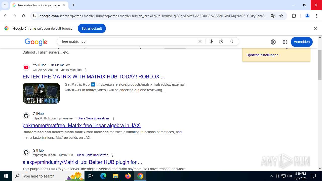
Task: Open more options for MatrixHub result
Action: [112, 155]
